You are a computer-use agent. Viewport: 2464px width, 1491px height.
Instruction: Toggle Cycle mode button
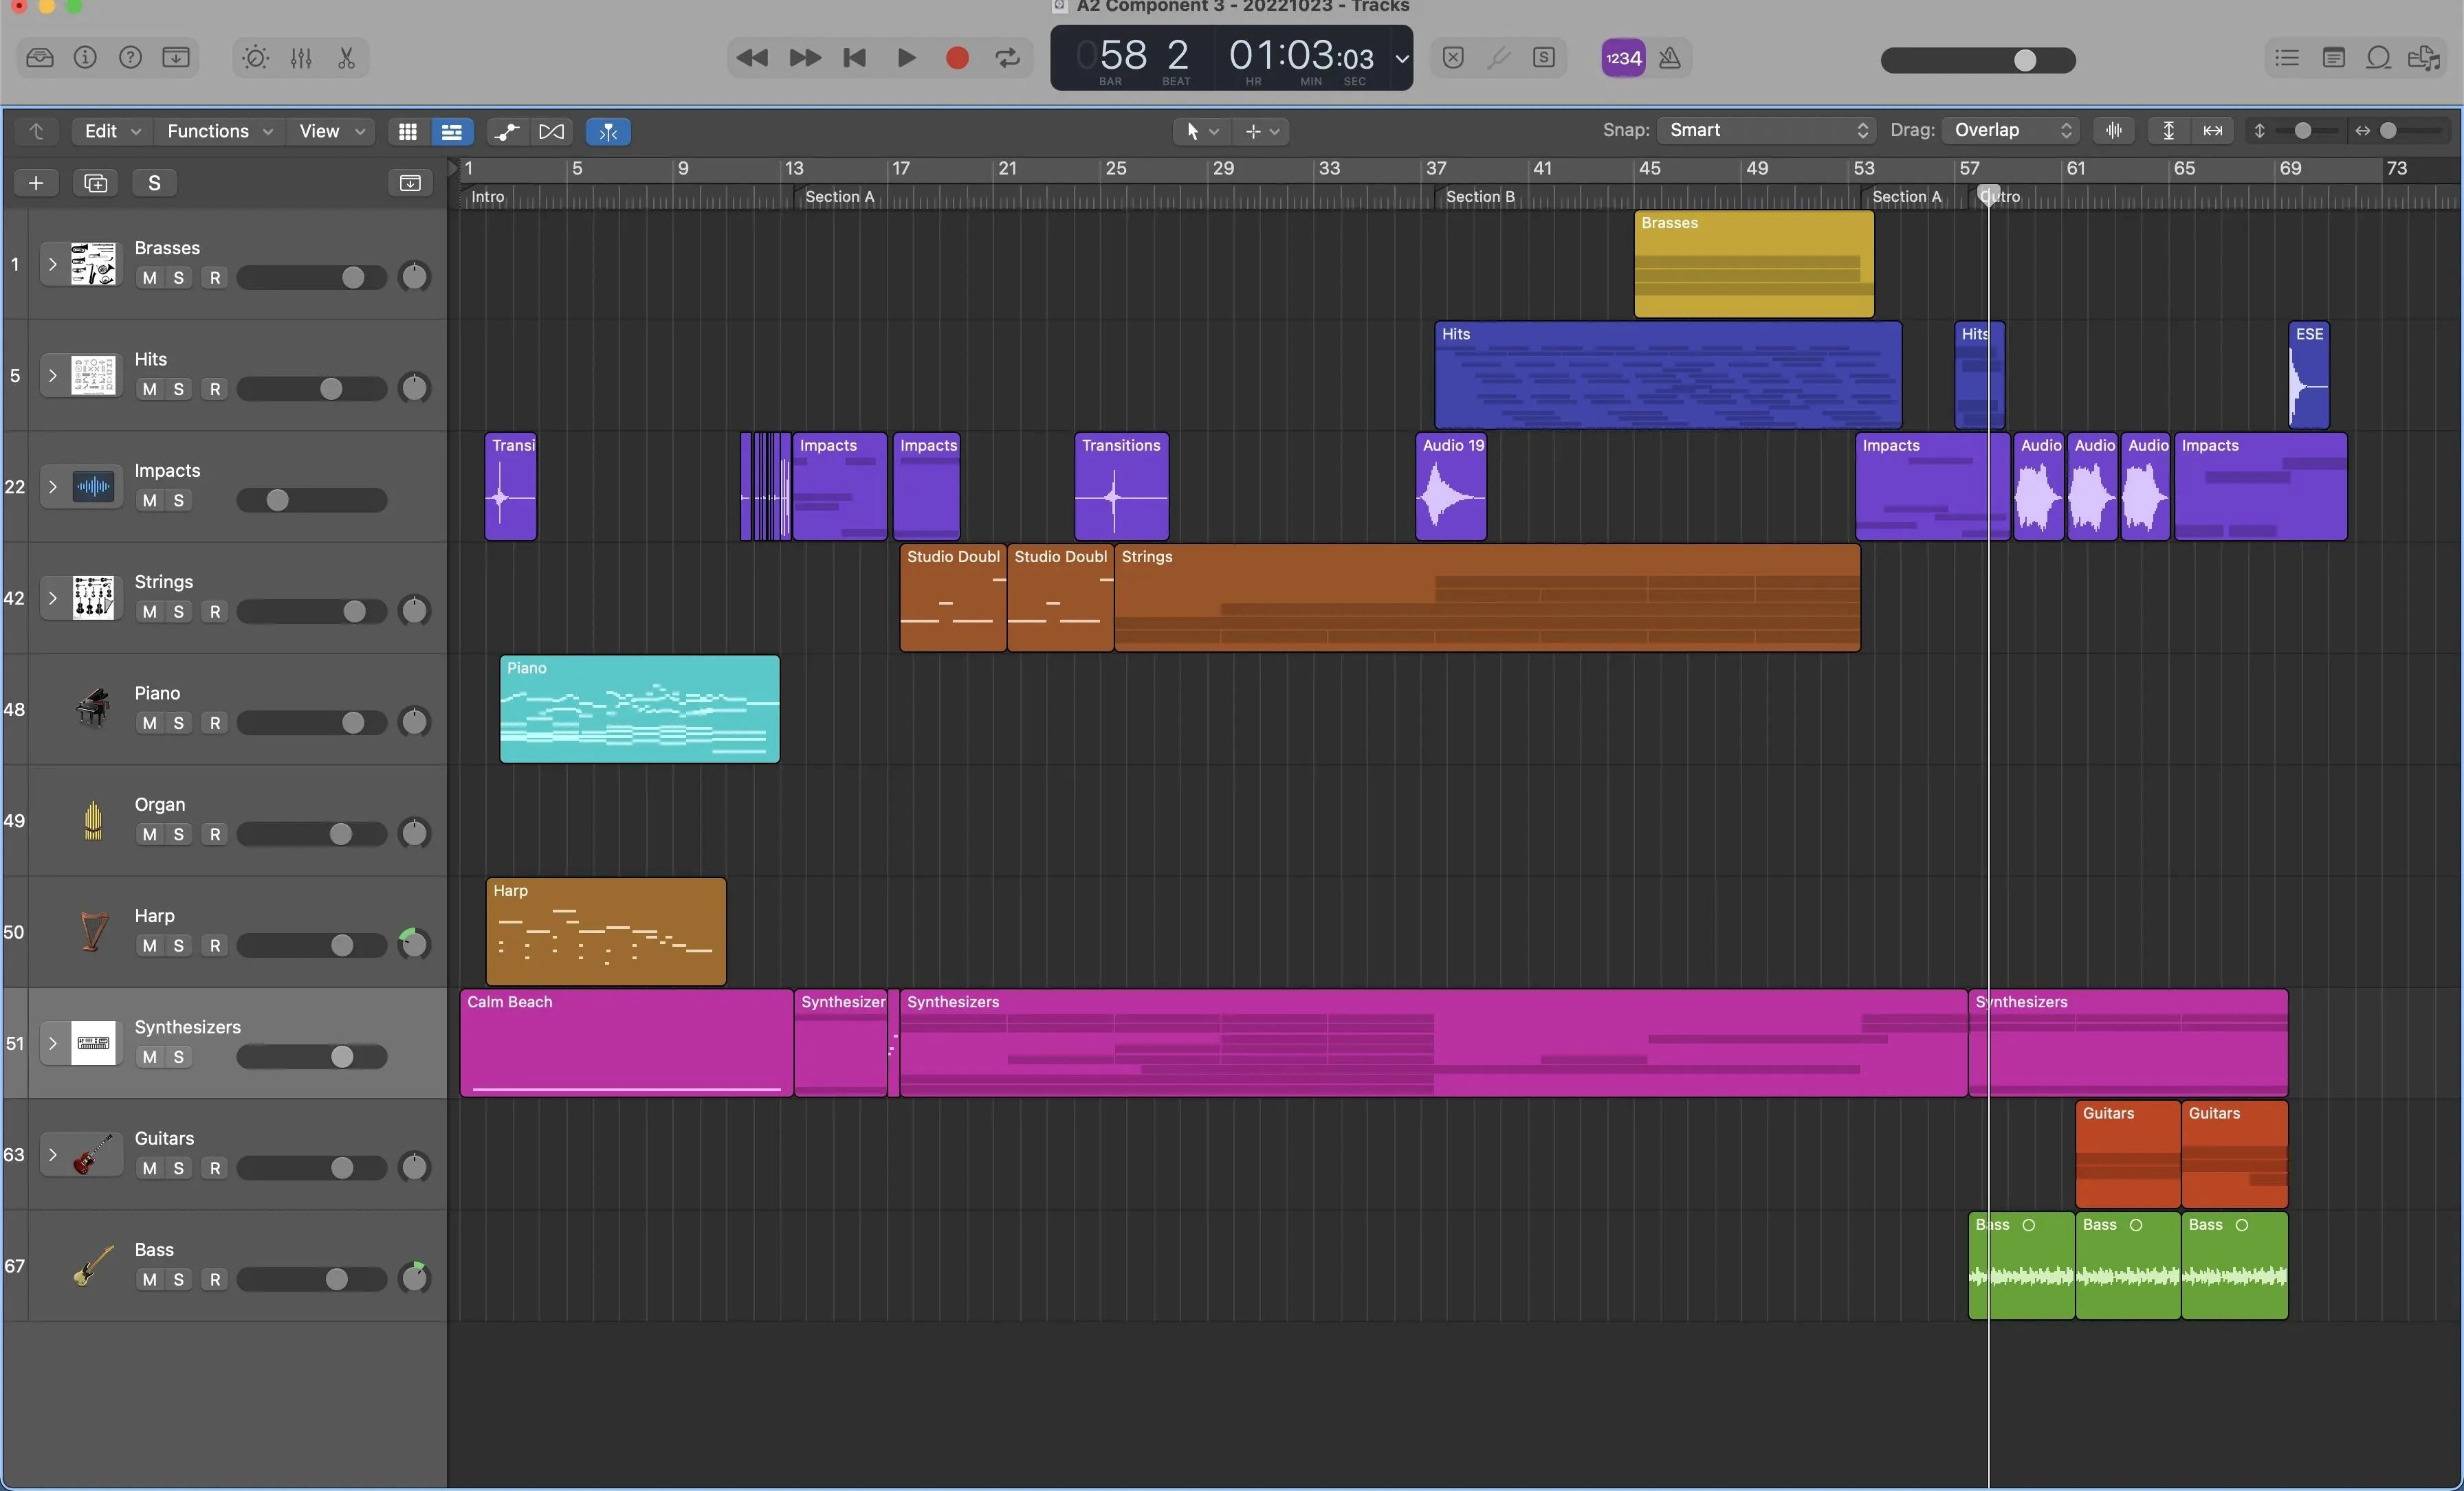pos(1008,58)
